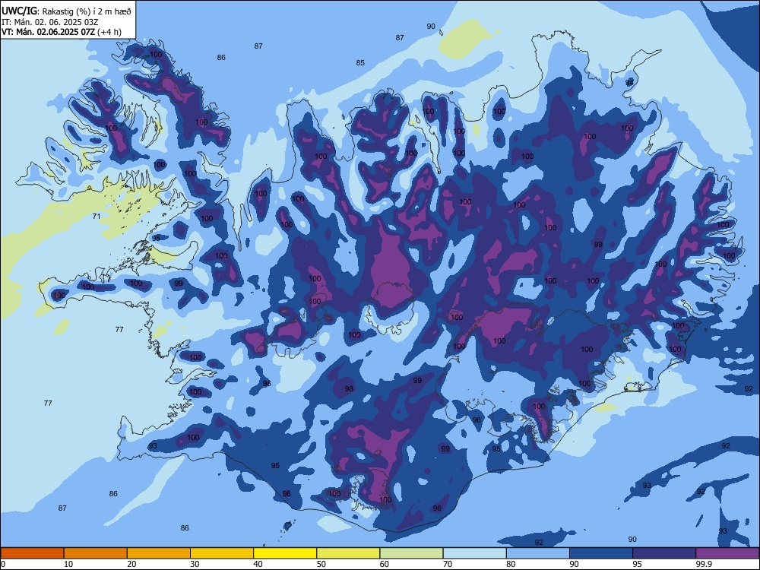
Task: Click the legend tick label '60'
Action: pos(385,564)
